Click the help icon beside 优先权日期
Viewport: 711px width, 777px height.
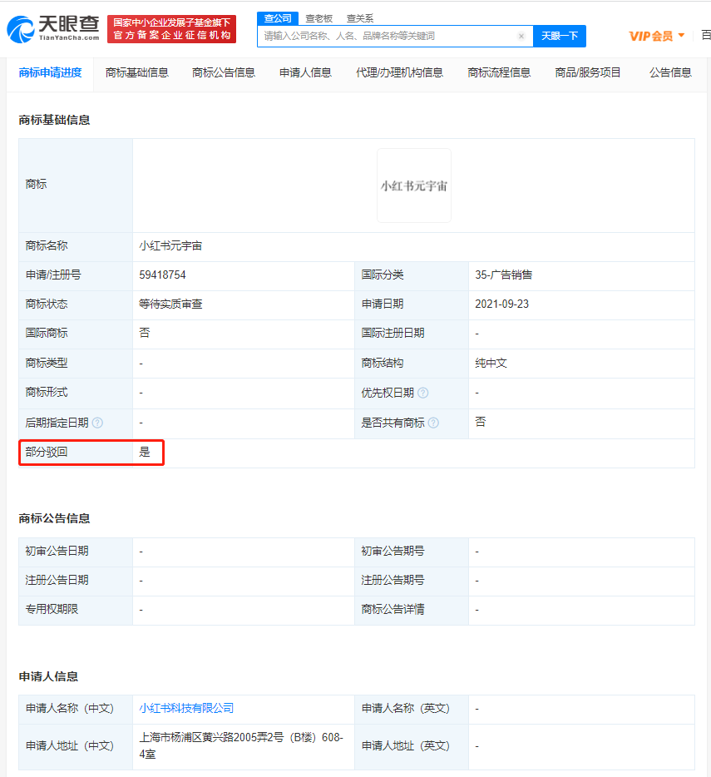(x=423, y=393)
